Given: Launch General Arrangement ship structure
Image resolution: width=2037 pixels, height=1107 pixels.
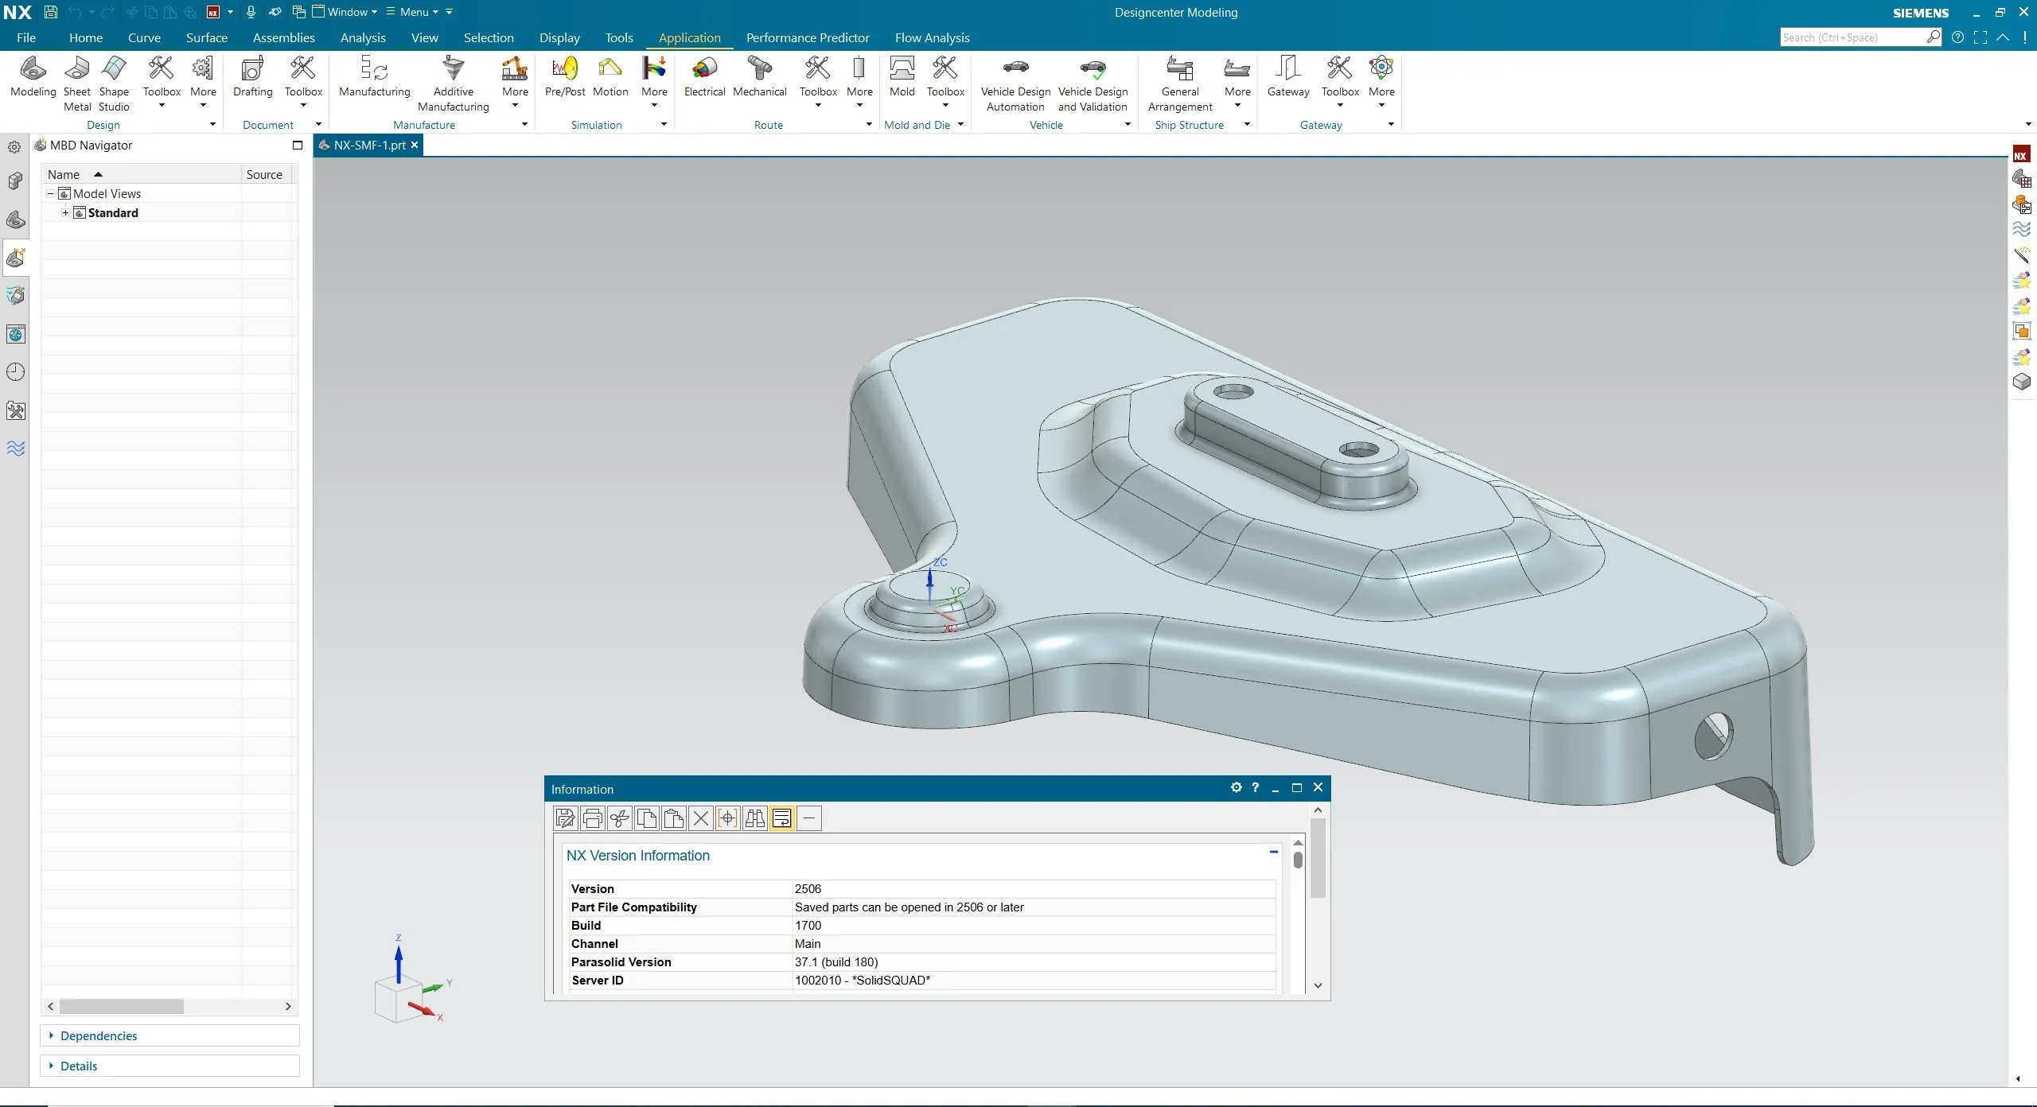Looking at the screenshot, I should tap(1180, 84).
